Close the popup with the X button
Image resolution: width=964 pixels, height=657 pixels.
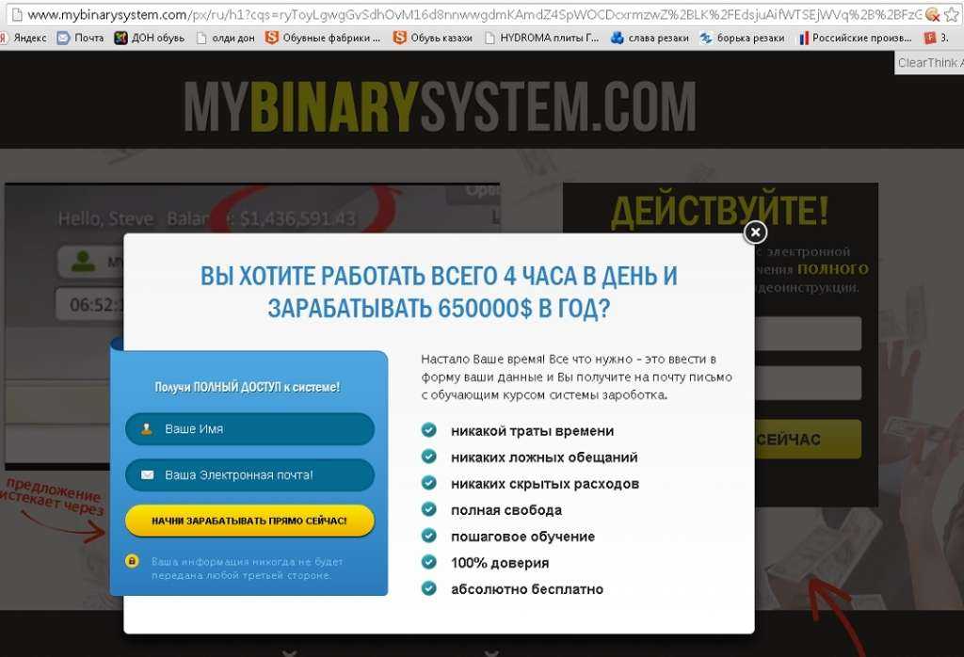pos(755,232)
